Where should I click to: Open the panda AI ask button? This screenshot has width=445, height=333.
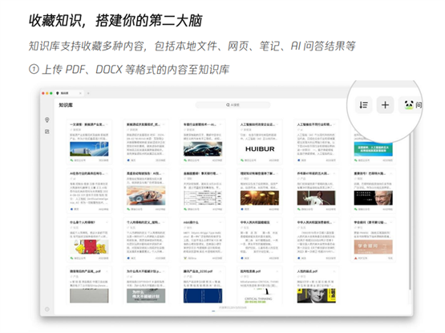411,105
